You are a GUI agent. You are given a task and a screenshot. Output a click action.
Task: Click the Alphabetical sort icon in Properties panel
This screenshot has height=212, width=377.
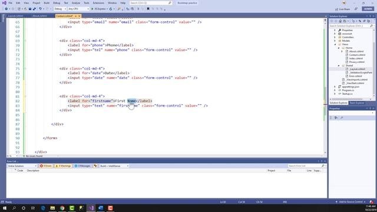click(x=336, y=118)
